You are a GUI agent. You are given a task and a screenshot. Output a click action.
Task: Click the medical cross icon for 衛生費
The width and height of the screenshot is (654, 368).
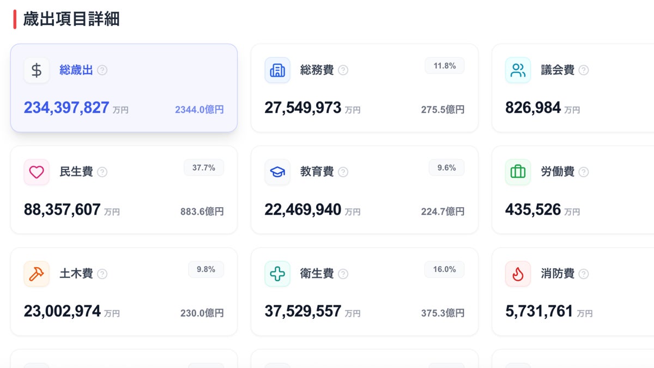click(277, 274)
